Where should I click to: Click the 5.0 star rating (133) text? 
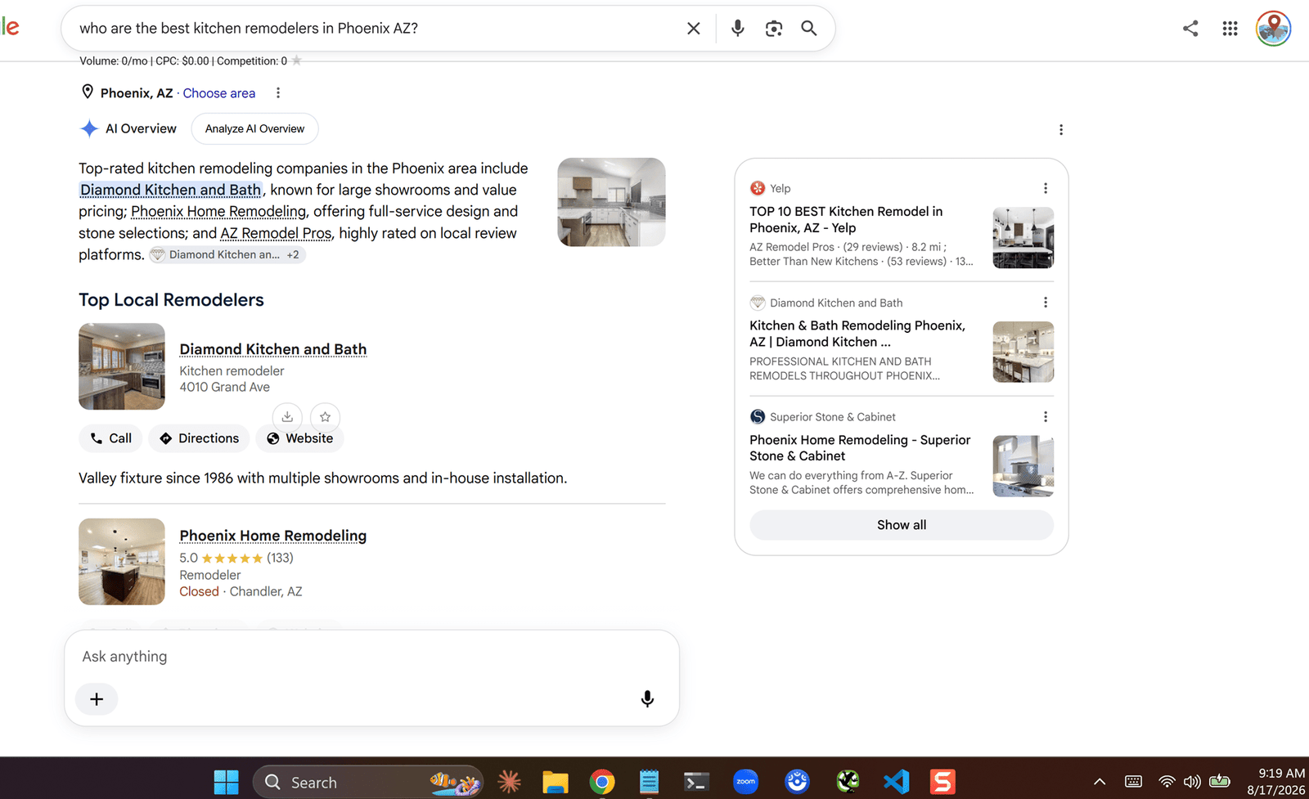[236, 558]
